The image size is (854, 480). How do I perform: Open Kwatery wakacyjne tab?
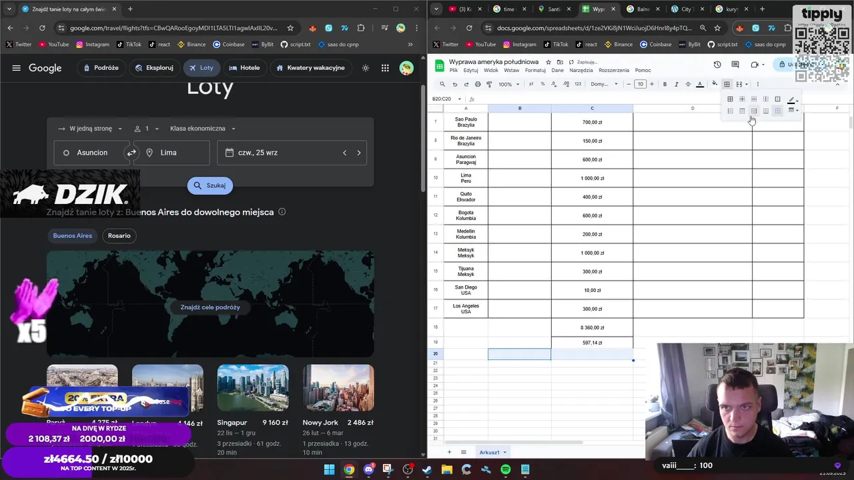(310, 68)
